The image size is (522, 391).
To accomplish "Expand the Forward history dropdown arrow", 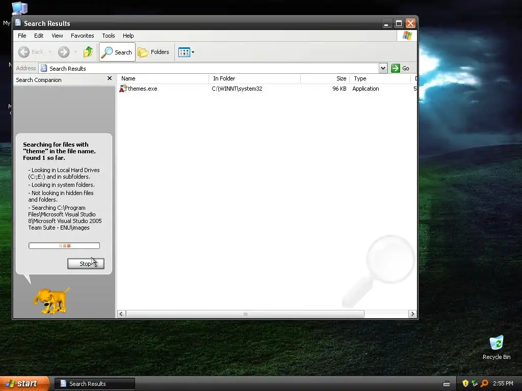I will pyautogui.click(x=75, y=52).
